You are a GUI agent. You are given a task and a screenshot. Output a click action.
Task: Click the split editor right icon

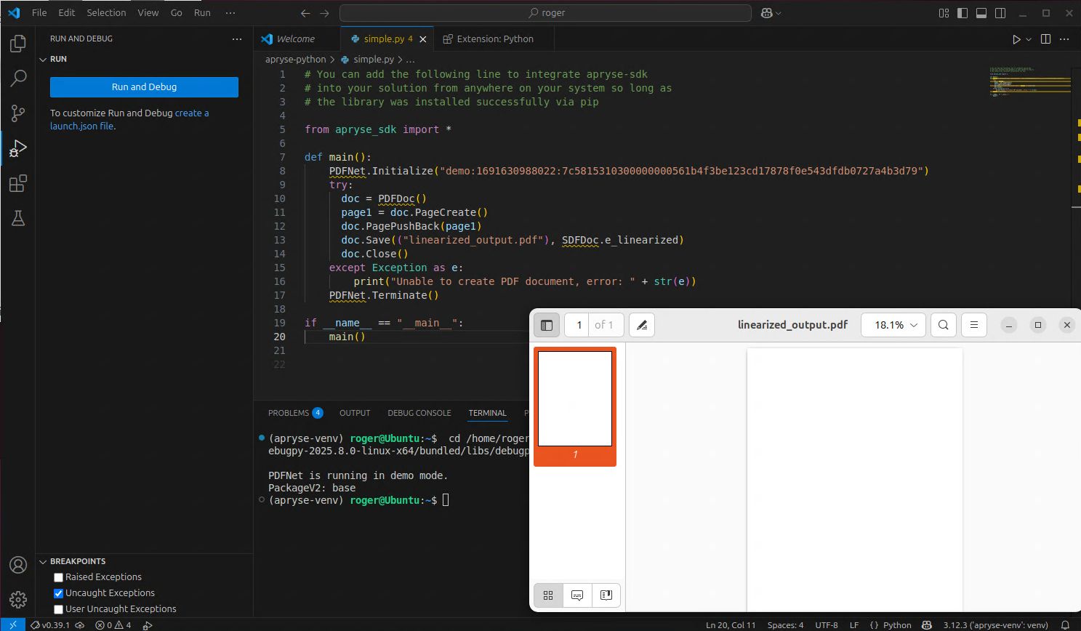(1045, 39)
